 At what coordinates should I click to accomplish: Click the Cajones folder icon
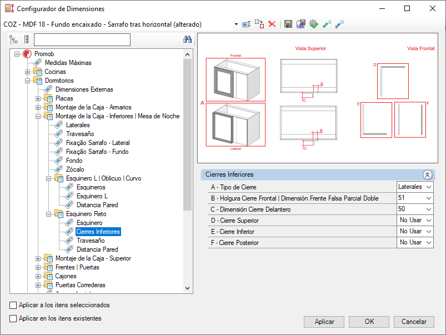[x=48, y=276]
